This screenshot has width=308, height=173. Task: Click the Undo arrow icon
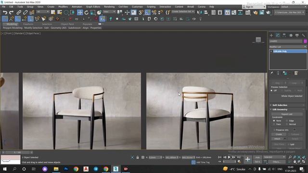pyautogui.click(x=5, y=12)
